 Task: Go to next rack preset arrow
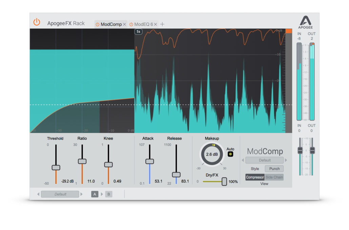point(81,194)
